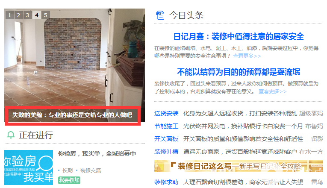
Task: Click the 装修日记这么写 banner
Action: point(239,166)
